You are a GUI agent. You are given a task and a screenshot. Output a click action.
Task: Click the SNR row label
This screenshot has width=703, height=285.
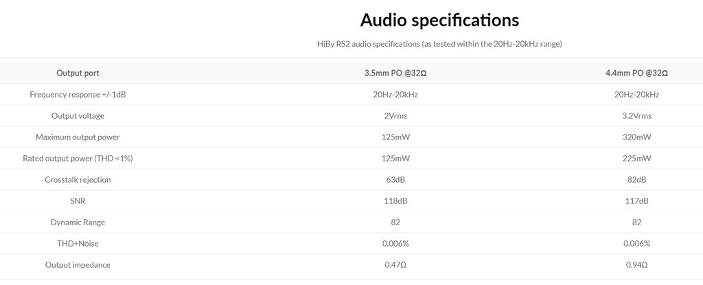coord(78,201)
